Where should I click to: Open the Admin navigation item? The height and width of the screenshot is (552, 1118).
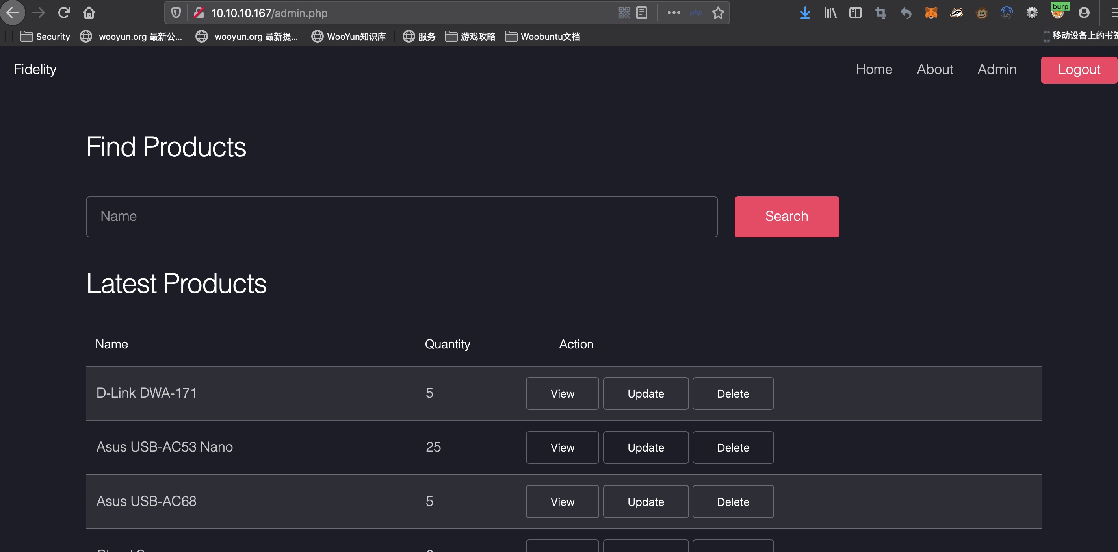click(x=997, y=69)
